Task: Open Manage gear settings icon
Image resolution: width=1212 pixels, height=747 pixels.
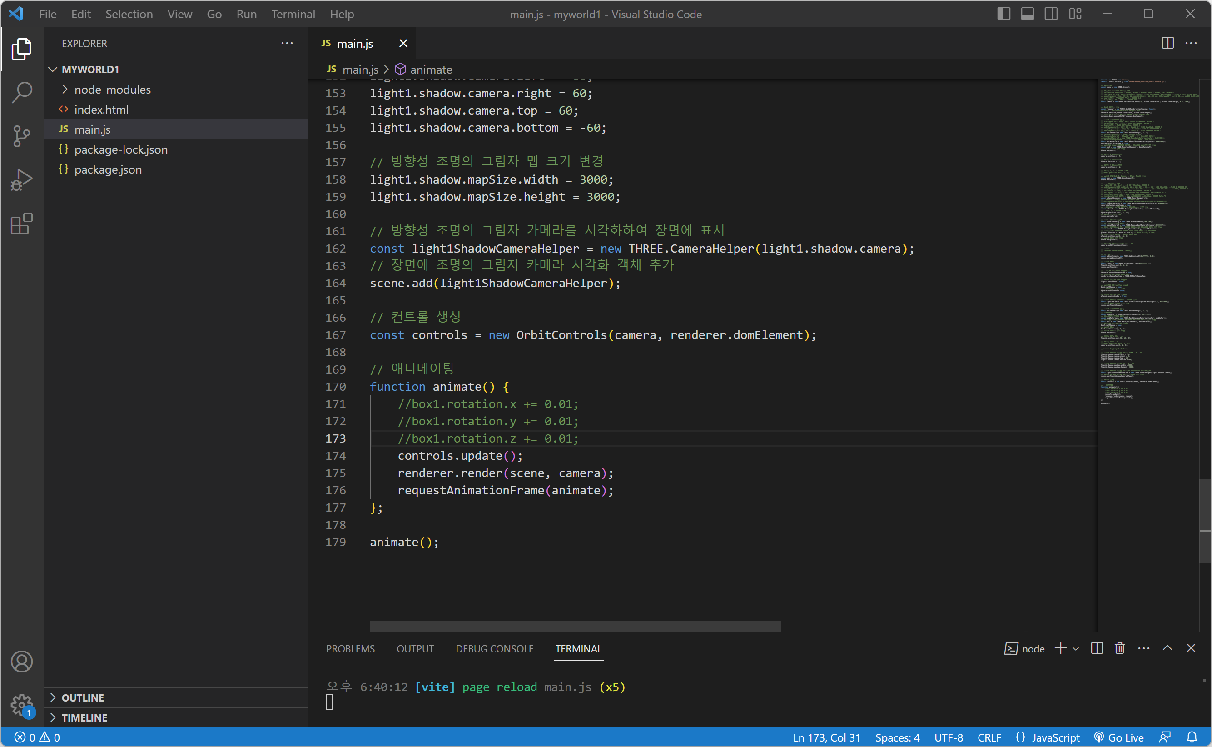Action: [x=22, y=704]
